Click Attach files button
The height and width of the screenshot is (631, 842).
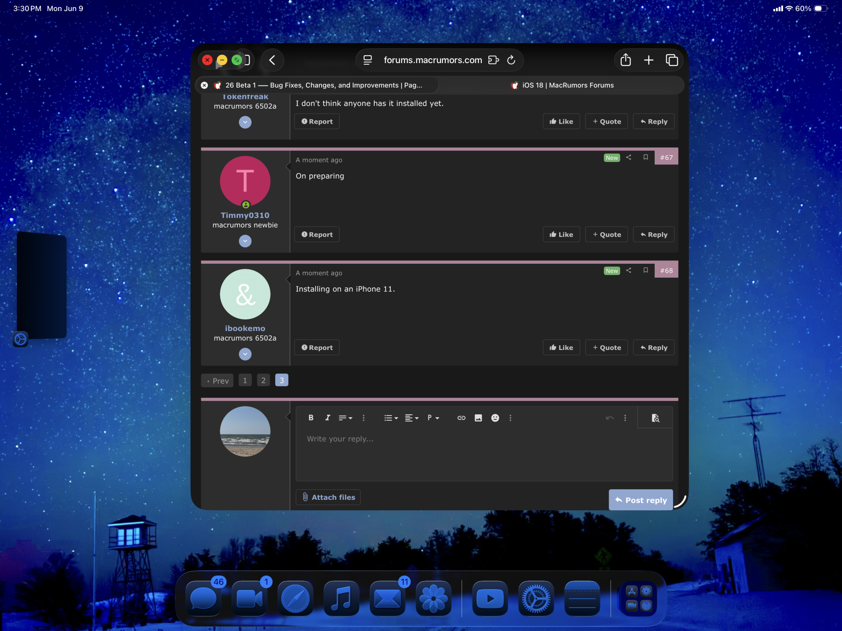pos(328,497)
